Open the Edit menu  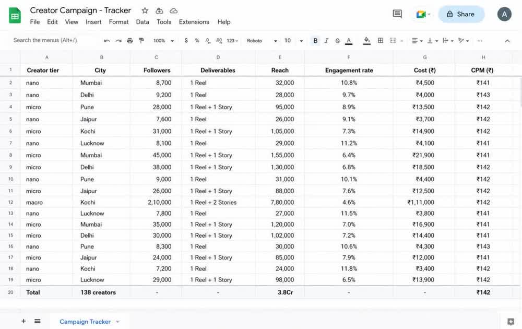52,22
